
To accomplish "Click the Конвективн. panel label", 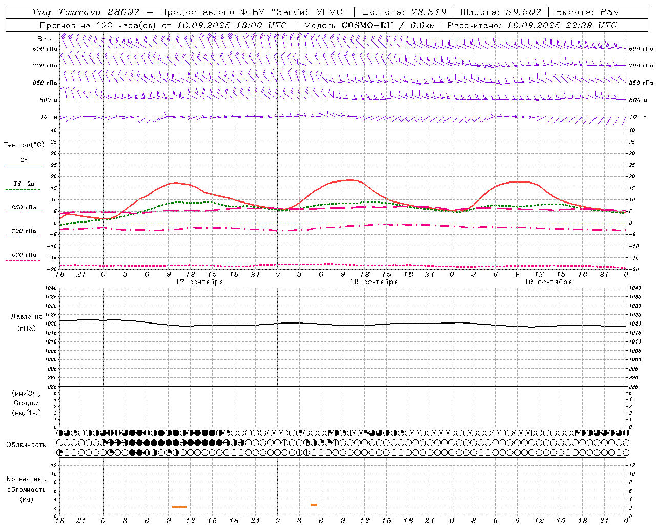I will coord(26,479).
